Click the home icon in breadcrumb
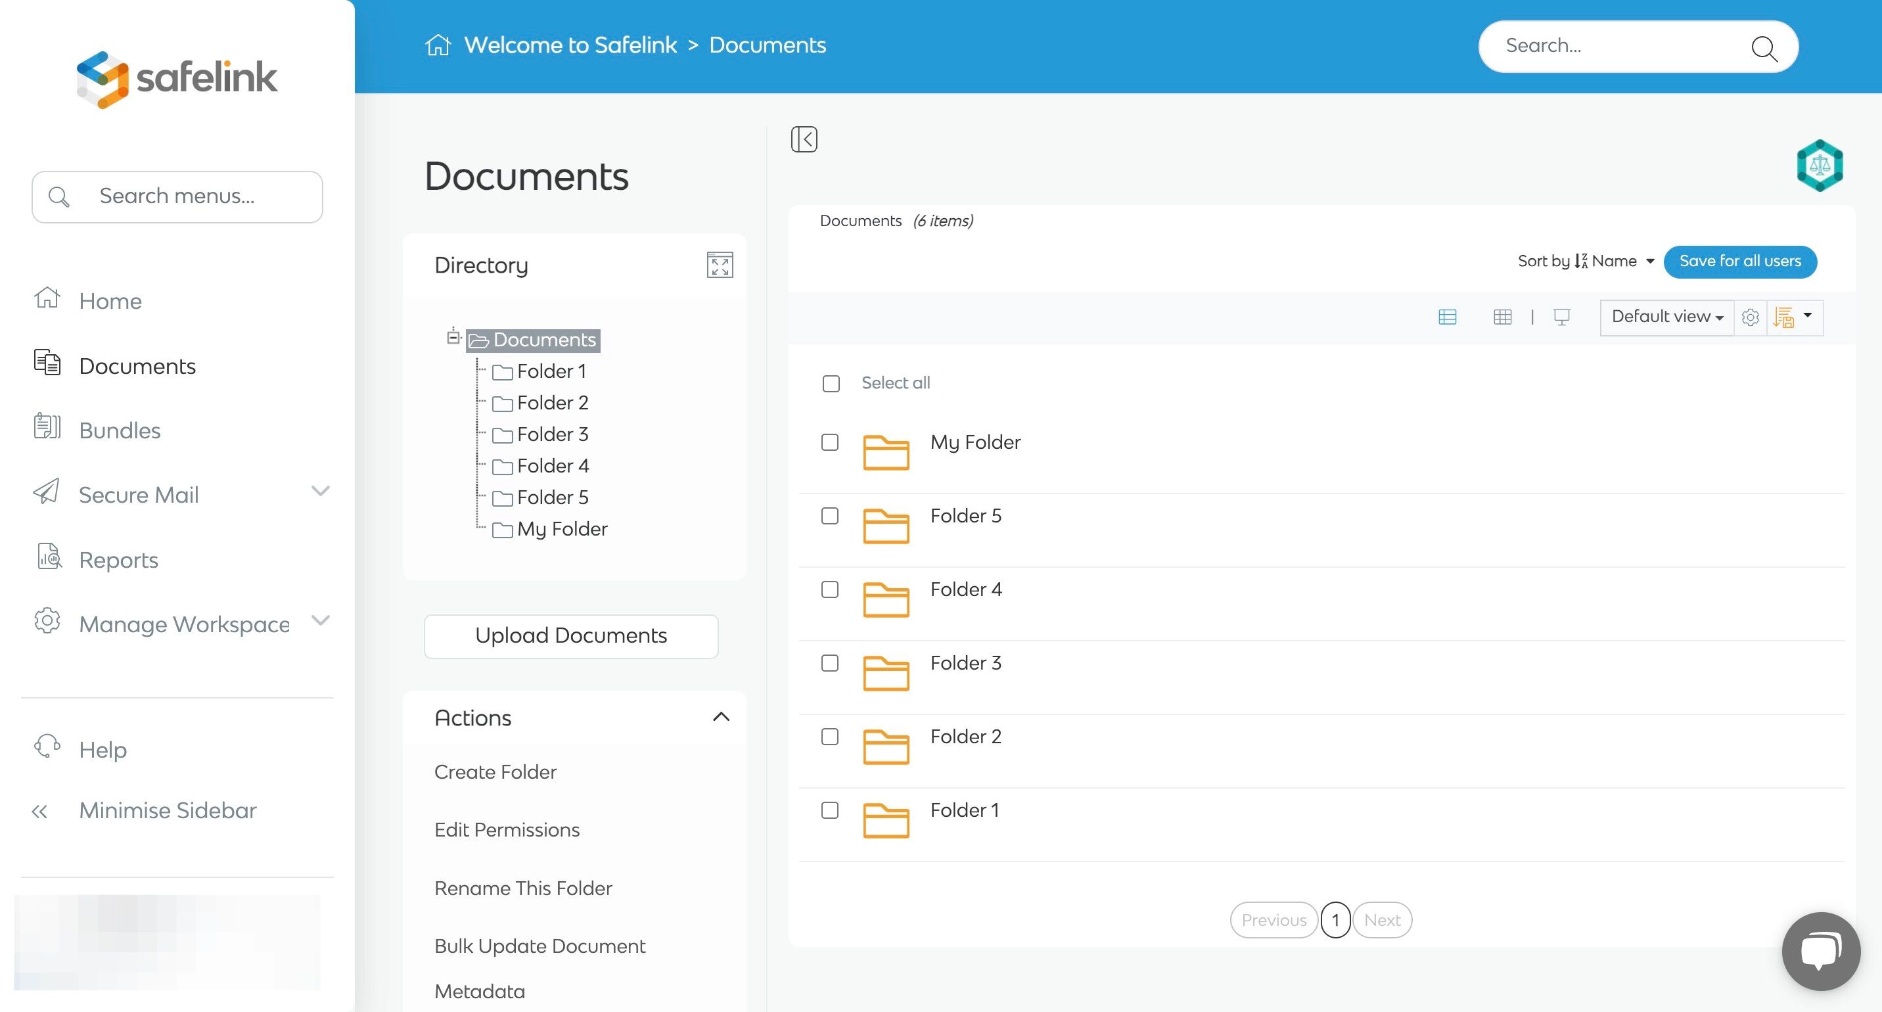The width and height of the screenshot is (1882, 1012). [438, 45]
